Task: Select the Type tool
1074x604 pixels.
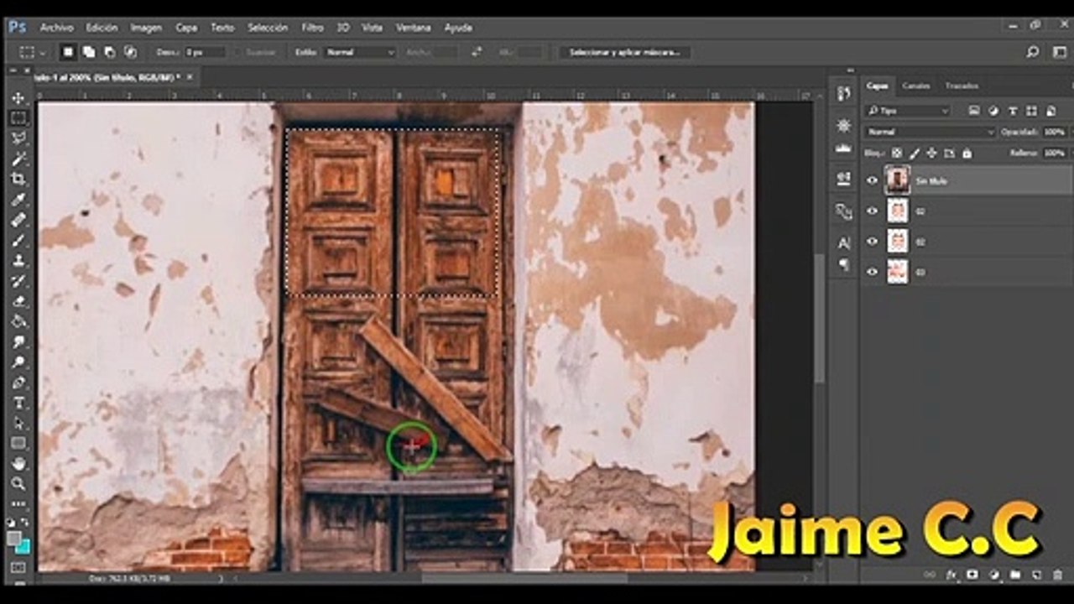Action: pos(18,403)
